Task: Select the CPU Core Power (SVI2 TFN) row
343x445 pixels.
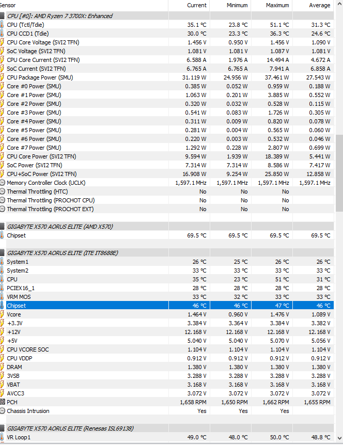Action: click(x=167, y=156)
